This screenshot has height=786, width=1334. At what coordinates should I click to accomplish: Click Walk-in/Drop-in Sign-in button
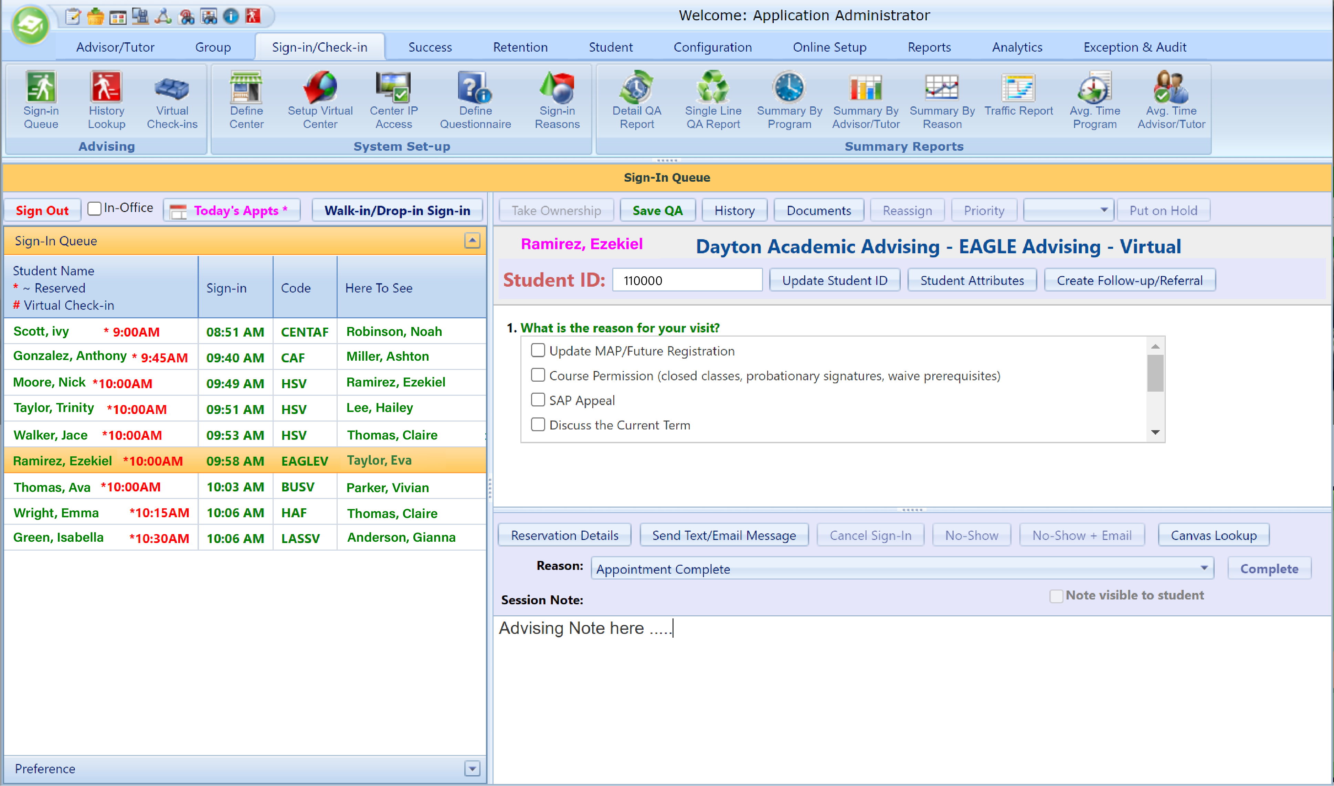[x=397, y=210]
